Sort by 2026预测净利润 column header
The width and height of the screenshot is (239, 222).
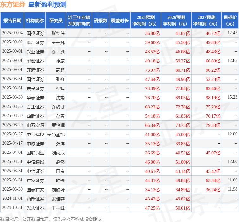[176, 21]
